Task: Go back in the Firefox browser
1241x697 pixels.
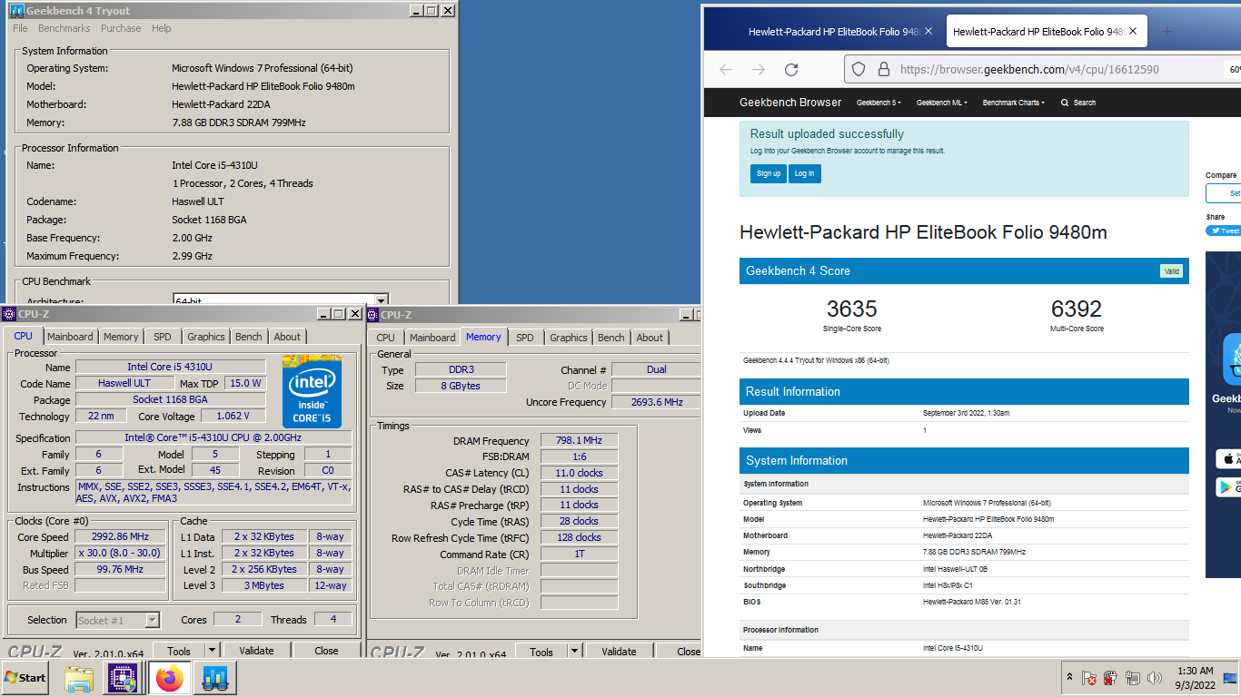Action: point(725,69)
